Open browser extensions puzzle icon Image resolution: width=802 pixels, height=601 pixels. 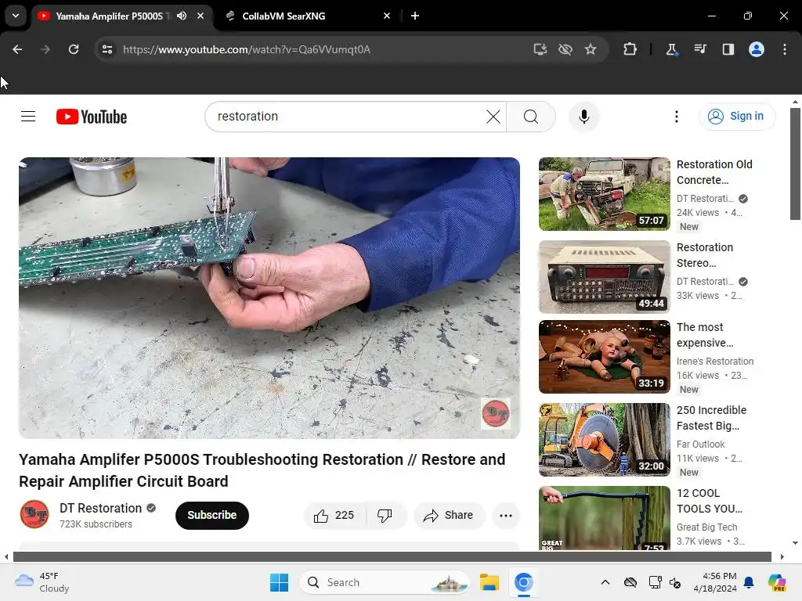[x=630, y=49]
